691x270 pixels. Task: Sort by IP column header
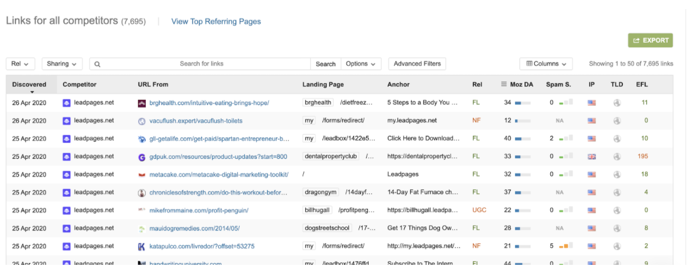[591, 84]
